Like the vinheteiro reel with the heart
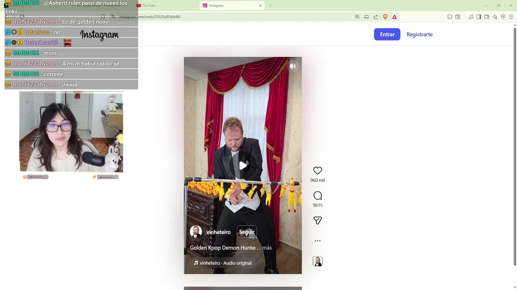 pos(317,171)
